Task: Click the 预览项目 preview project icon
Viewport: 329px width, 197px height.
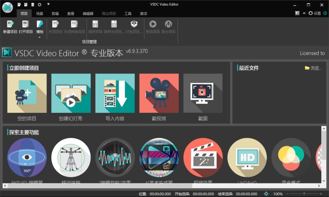Action: coord(153,24)
